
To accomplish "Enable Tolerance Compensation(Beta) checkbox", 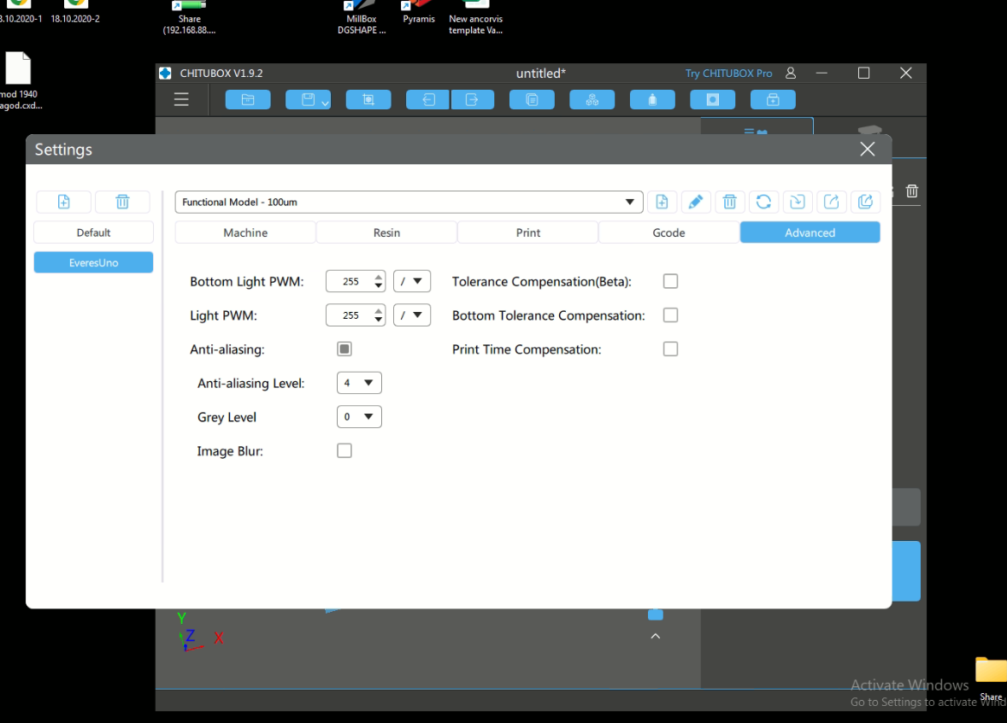I will tap(670, 281).
